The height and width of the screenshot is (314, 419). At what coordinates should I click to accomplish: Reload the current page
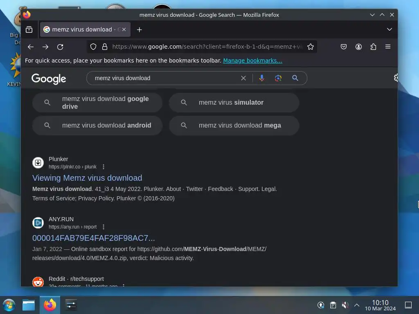point(60,47)
